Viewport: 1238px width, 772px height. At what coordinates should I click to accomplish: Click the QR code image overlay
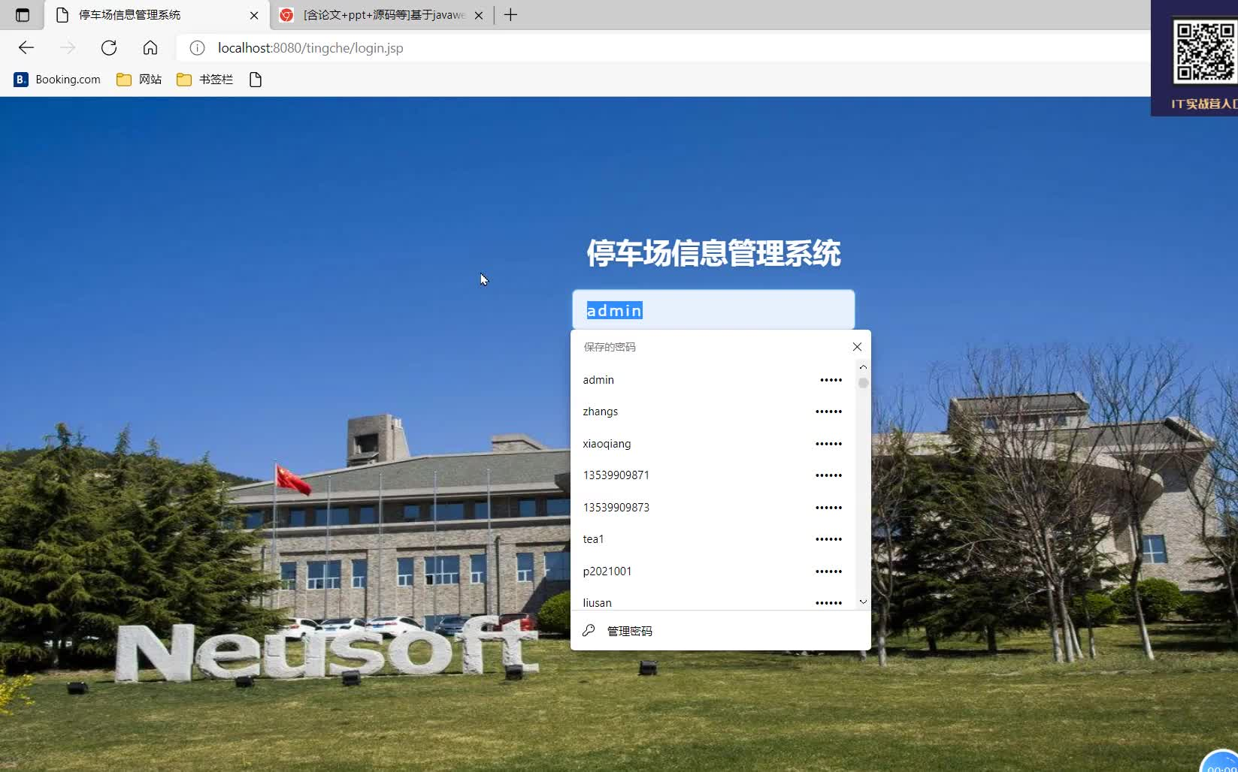(1205, 52)
